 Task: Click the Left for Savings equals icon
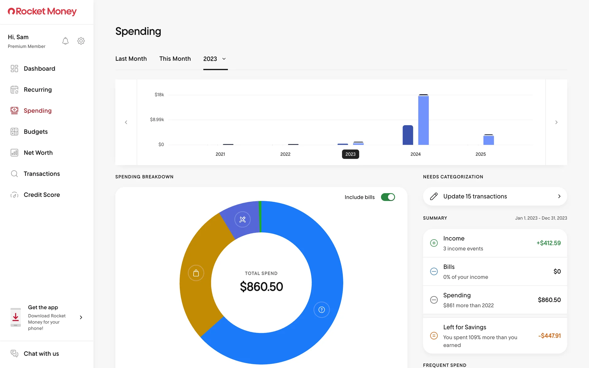click(x=434, y=336)
